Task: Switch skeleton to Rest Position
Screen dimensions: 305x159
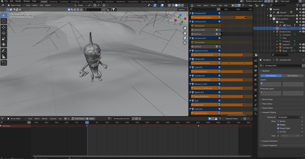Action: click(293, 76)
